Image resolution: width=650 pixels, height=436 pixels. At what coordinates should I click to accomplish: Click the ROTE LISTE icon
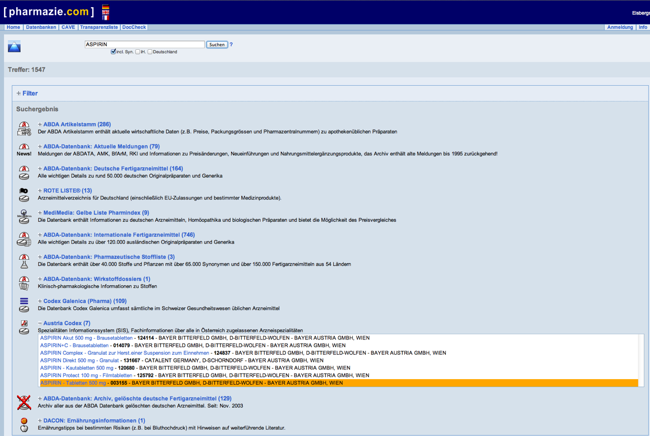(x=24, y=194)
